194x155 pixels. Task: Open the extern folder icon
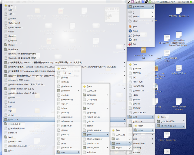click(113, 143)
